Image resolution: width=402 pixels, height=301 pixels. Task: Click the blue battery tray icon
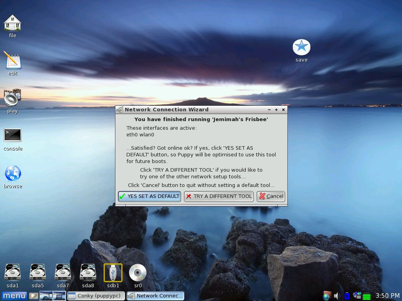click(x=347, y=296)
